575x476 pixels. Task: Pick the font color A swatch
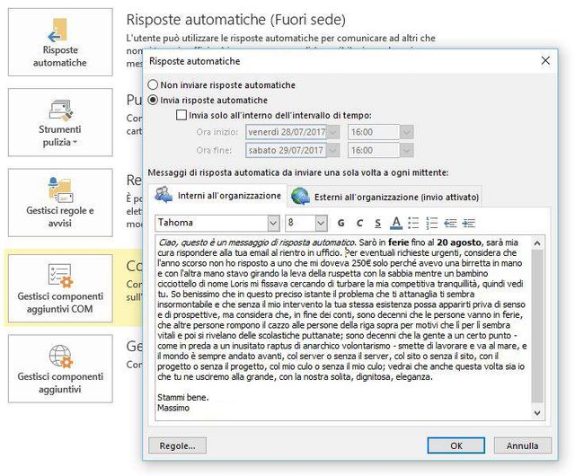(x=396, y=223)
